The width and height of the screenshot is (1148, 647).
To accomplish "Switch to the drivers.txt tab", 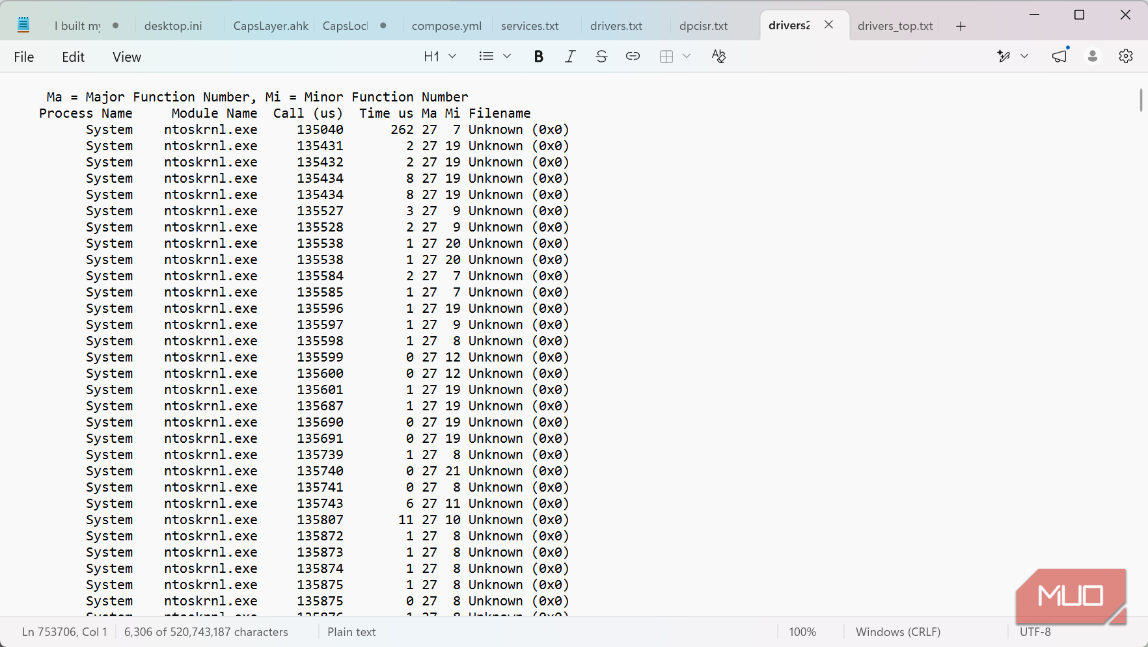I will tap(616, 26).
